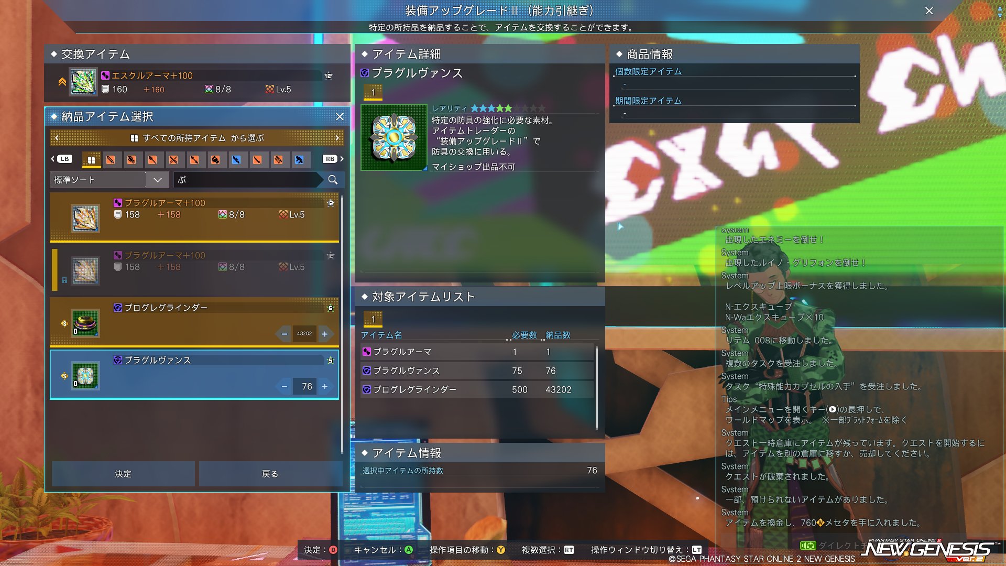1006x566 pixels.
Task: Click the upgrade chevron icon beside エスクルアーマ
Action: [62, 82]
